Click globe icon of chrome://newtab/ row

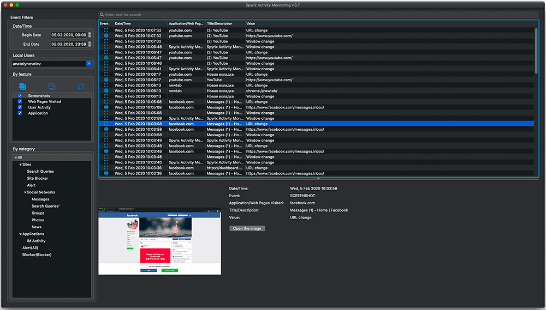point(106,90)
